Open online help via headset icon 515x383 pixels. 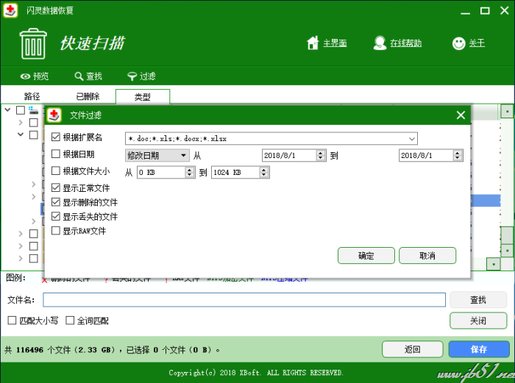tap(380, 43)
